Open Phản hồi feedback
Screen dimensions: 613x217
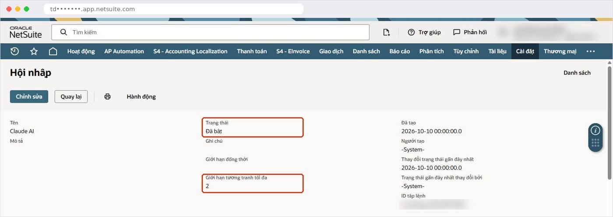click(x=470, y=32)
